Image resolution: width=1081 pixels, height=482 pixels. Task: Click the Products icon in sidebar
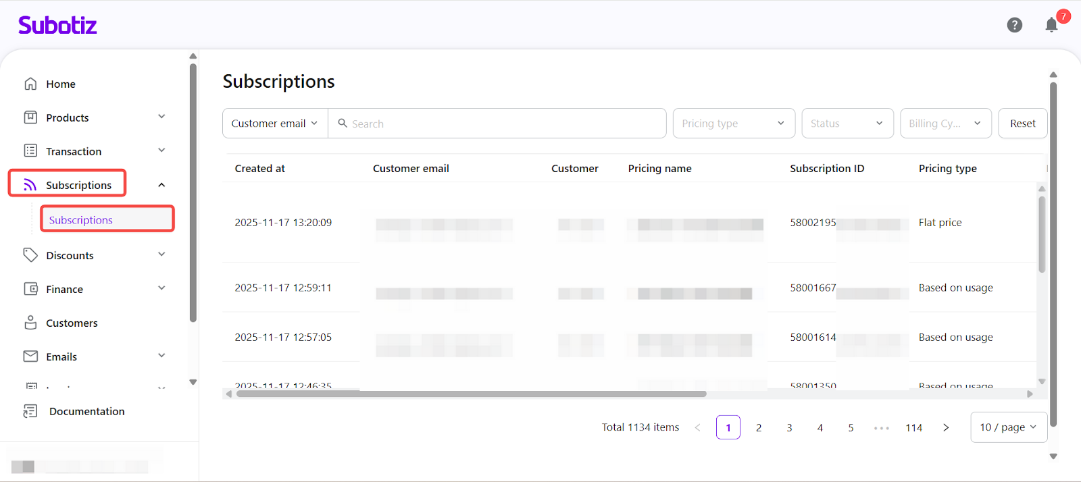pyautogui.click(x=30, y=117)
